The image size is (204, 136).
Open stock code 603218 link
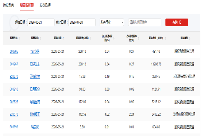click(x=14, y=89)
